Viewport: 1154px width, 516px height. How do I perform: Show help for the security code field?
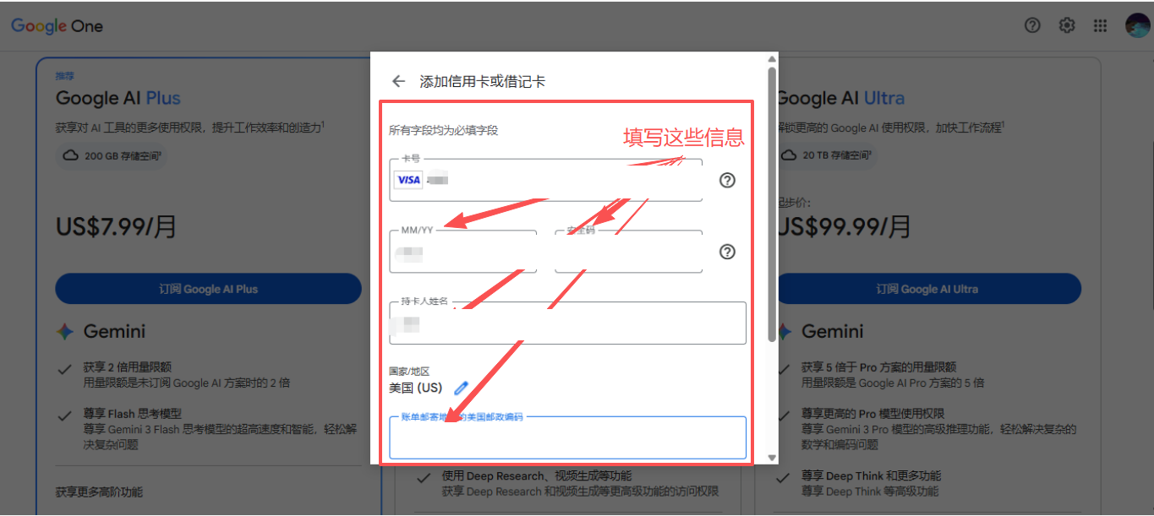point(727,252)
